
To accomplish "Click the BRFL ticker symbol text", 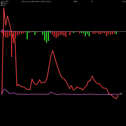I will tap(75, 2).
